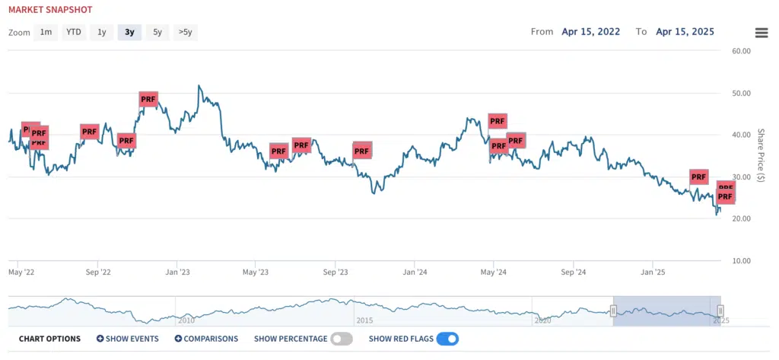Select the >5y zoom range
The height and width of the screenshot is (360, 779).
(186, 32)
